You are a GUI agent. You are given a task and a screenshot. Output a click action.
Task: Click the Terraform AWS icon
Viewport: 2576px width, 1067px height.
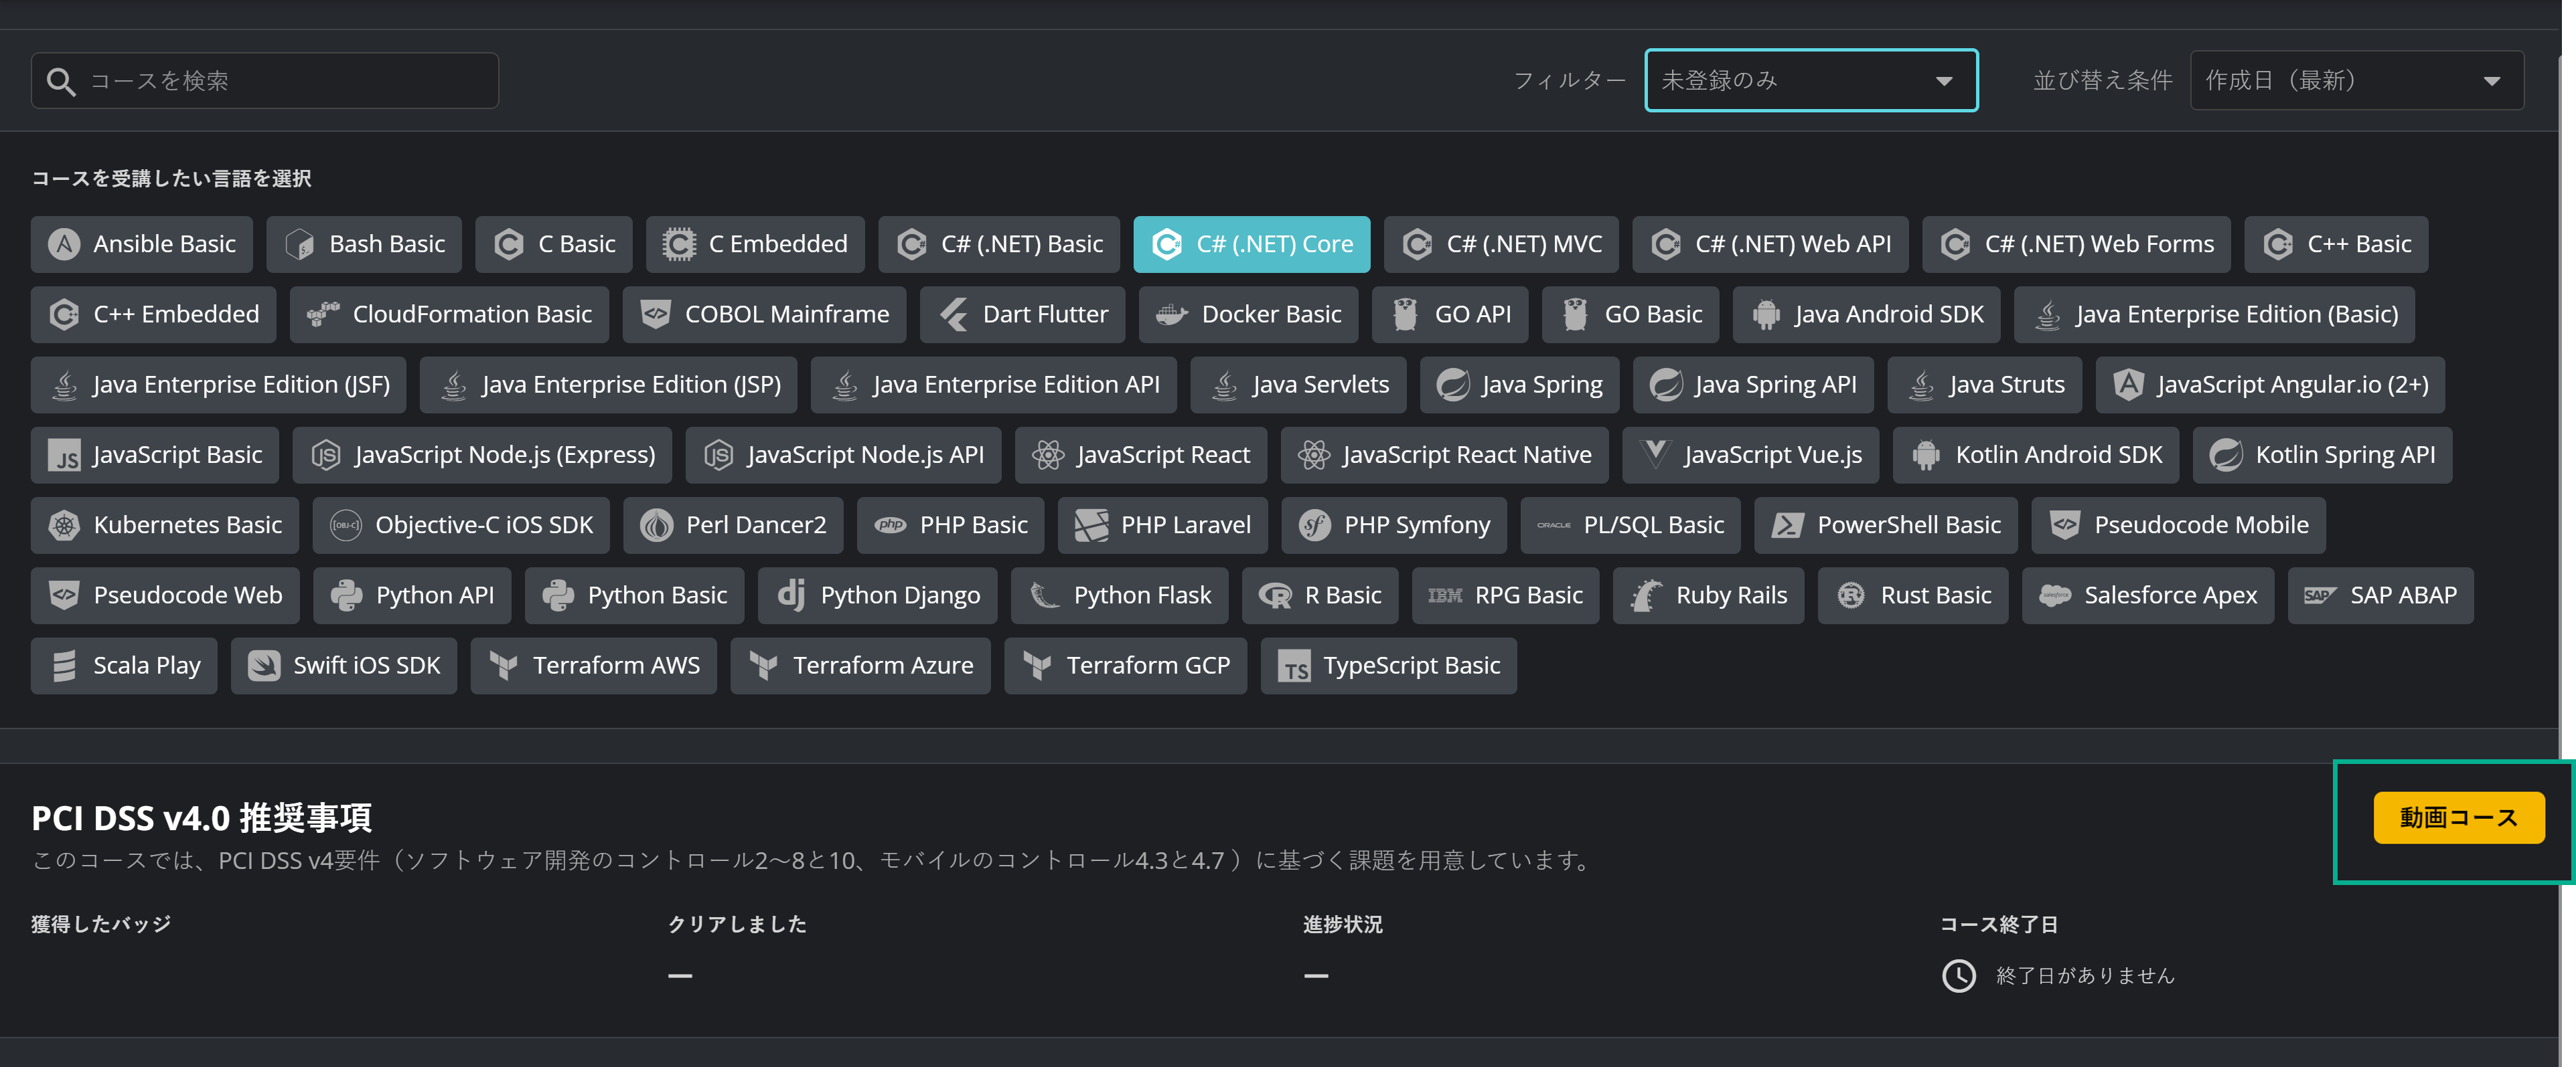503,666
